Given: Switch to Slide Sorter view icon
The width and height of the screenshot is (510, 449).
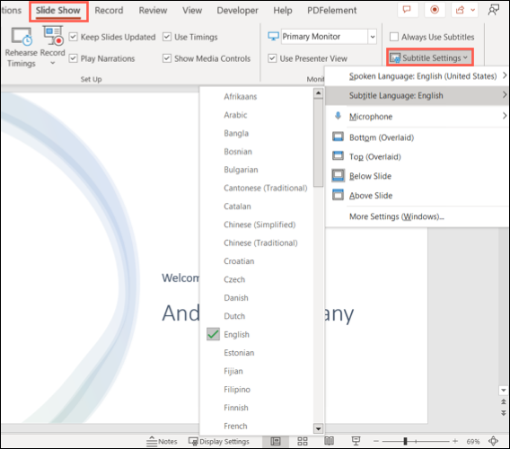Looking at the screenshot, I should coord(303,441).
